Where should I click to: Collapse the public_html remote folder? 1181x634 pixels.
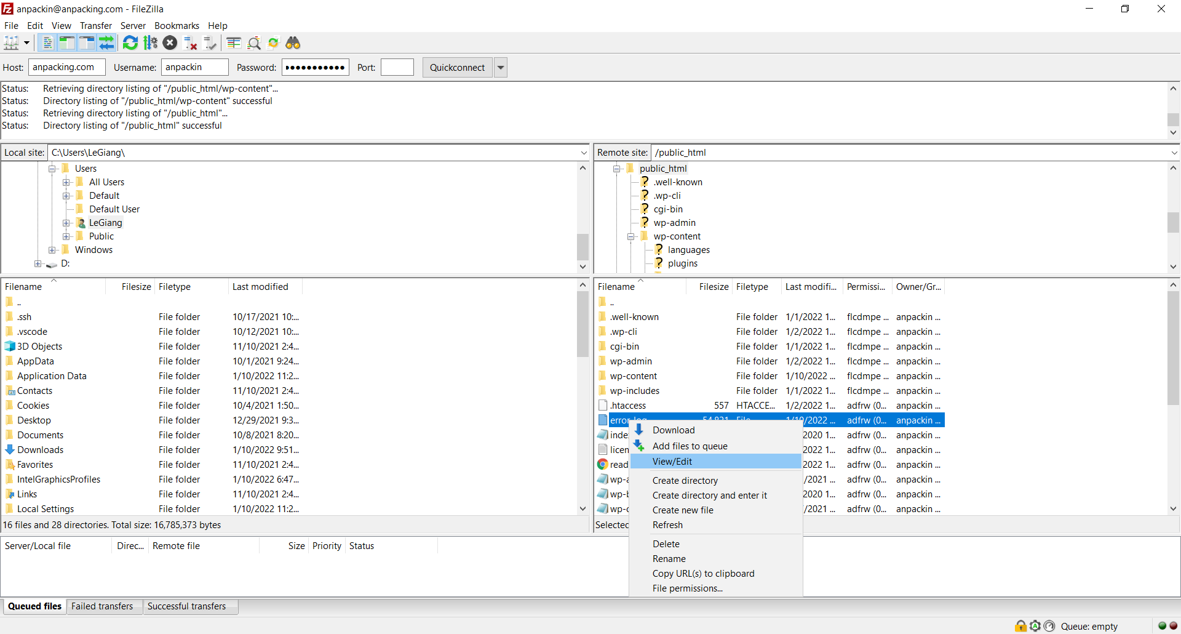coord(616,169)
